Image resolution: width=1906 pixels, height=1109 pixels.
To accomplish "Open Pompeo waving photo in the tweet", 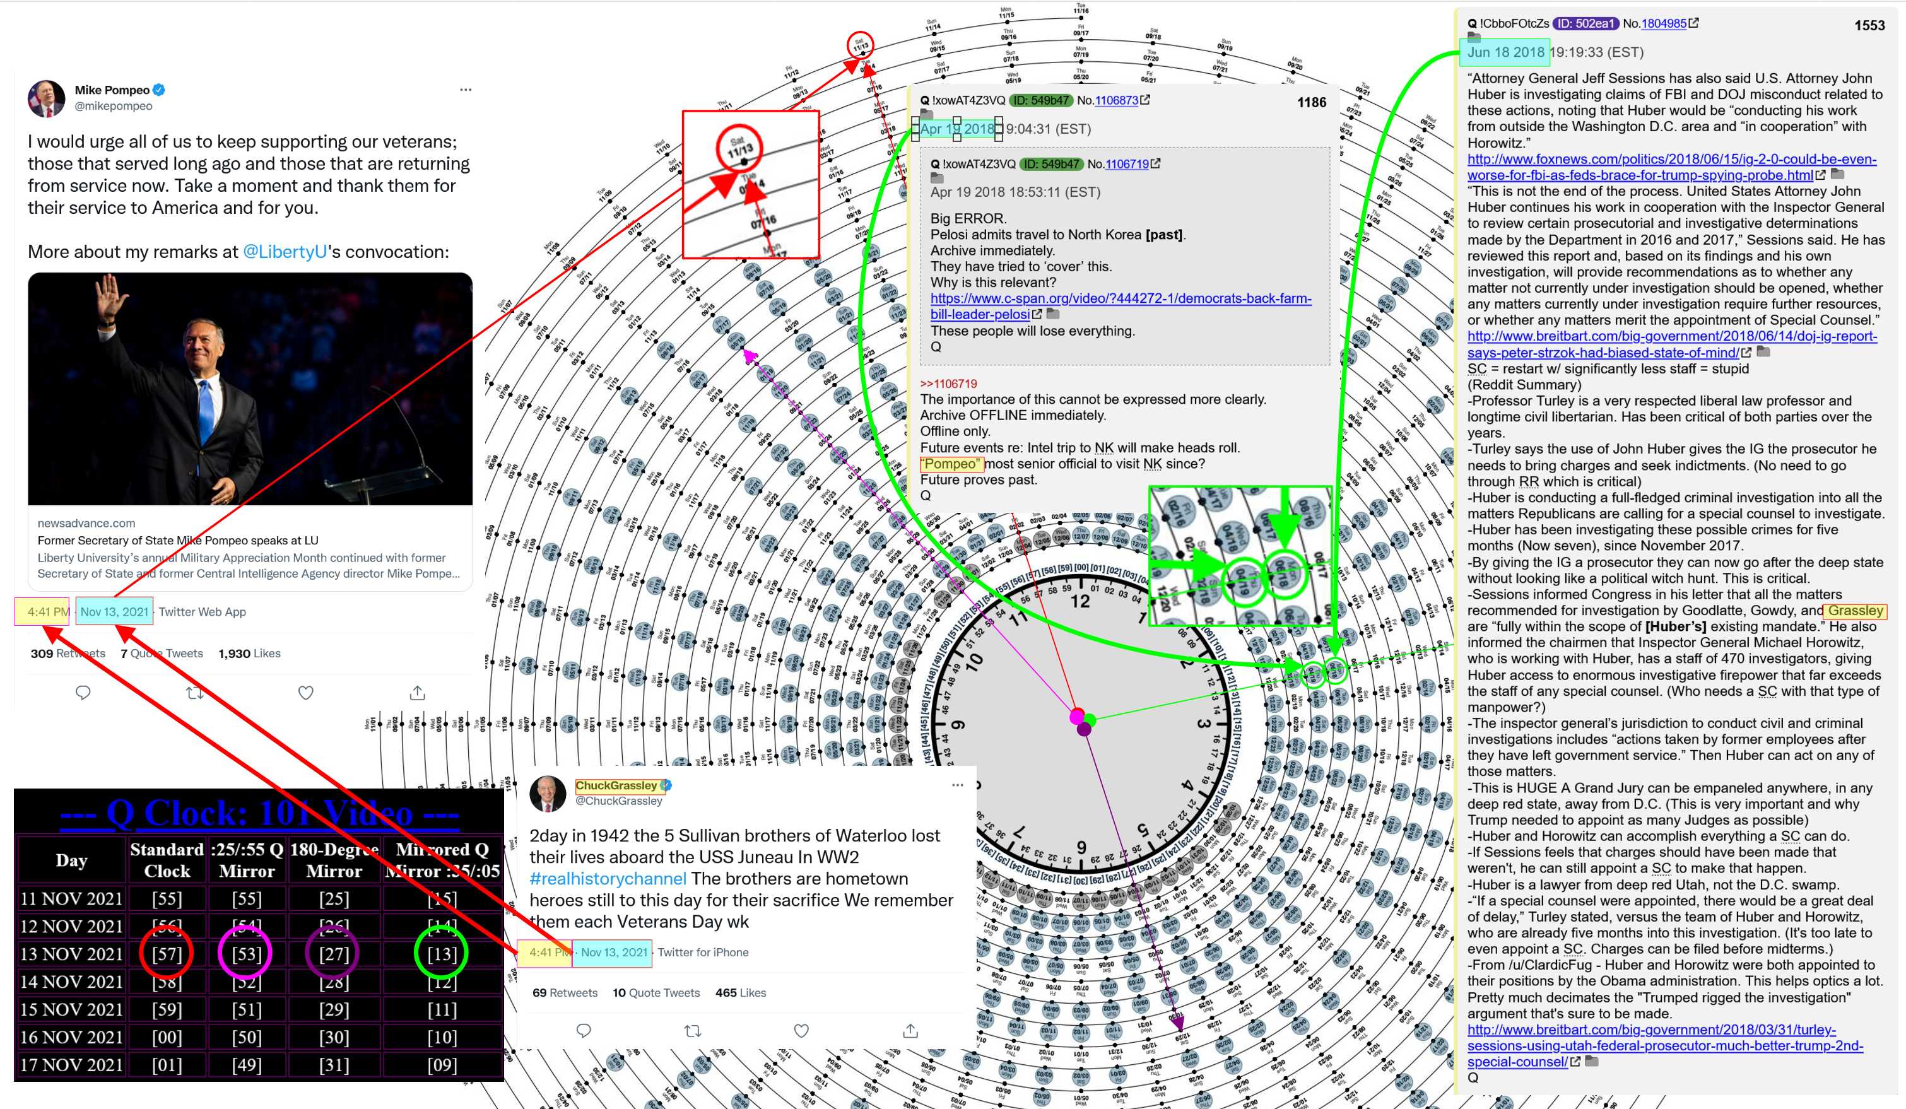I will 250,389.
